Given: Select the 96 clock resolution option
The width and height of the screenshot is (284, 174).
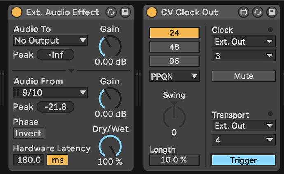Looking at the screenshot, I should [174, 61].
